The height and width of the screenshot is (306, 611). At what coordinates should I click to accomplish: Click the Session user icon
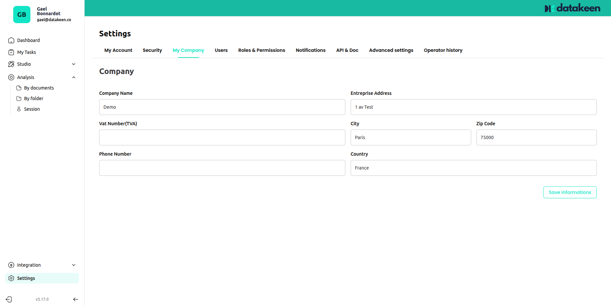(19, 109)
